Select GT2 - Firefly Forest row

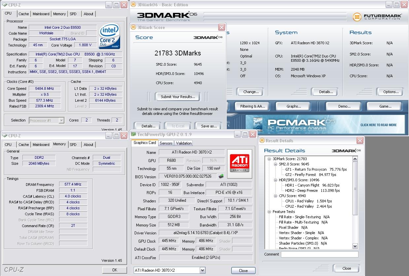(x=311, y=175)
